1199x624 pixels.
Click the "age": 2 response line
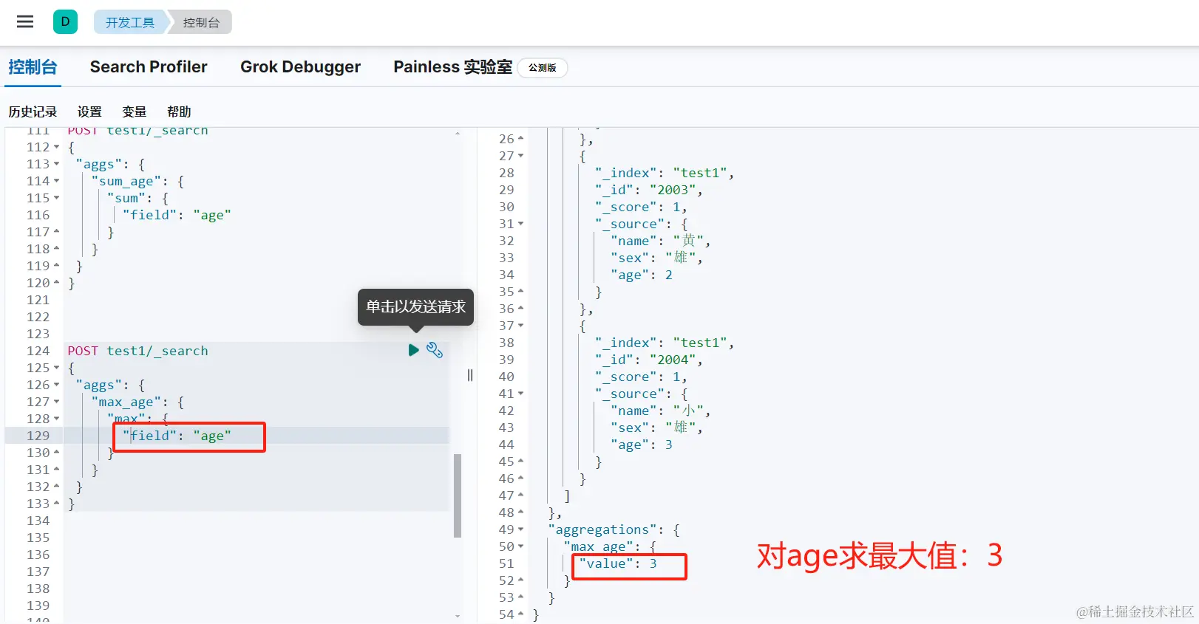(641, 275)
